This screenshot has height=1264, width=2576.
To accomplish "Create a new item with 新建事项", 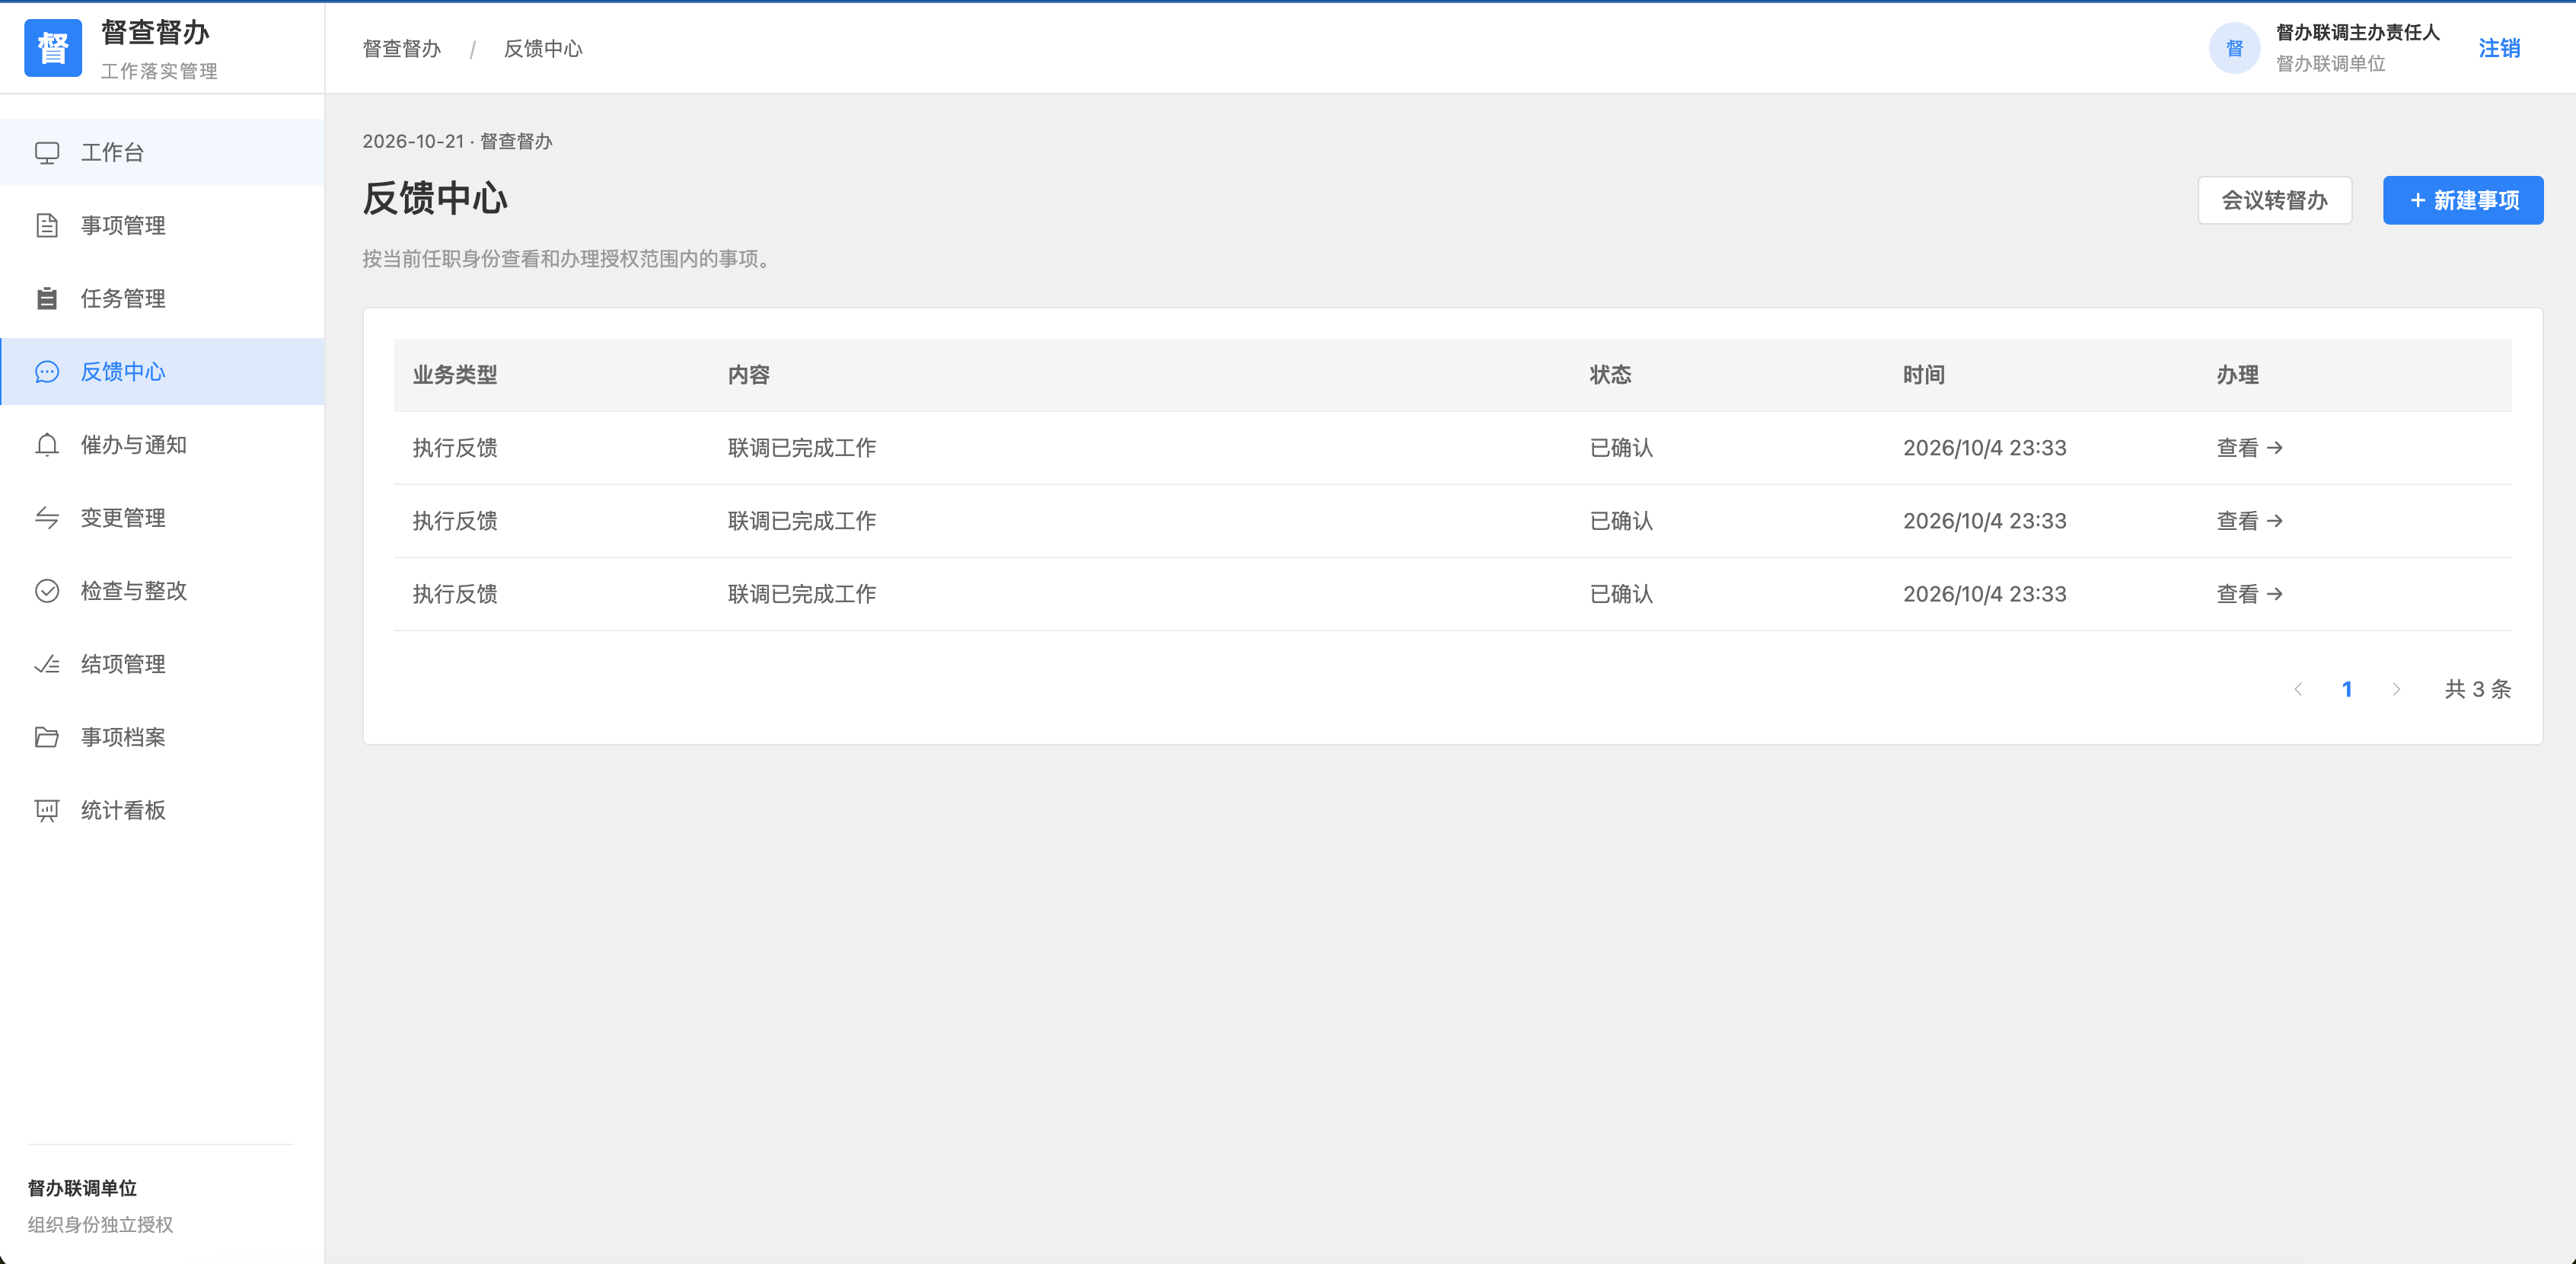I will [2463, 201].
